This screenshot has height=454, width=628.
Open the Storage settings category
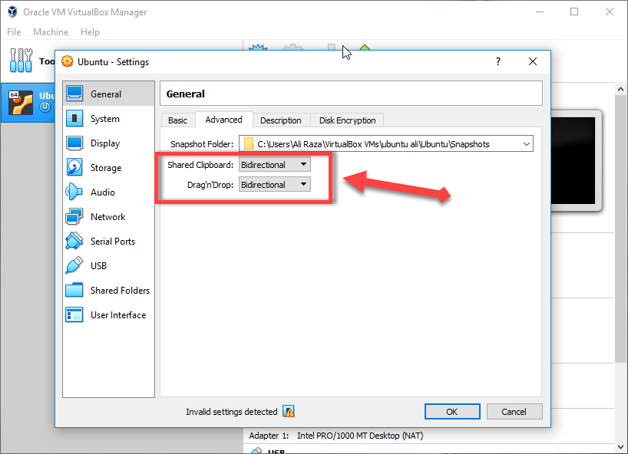pyautogui.click(x=105, y=168)
